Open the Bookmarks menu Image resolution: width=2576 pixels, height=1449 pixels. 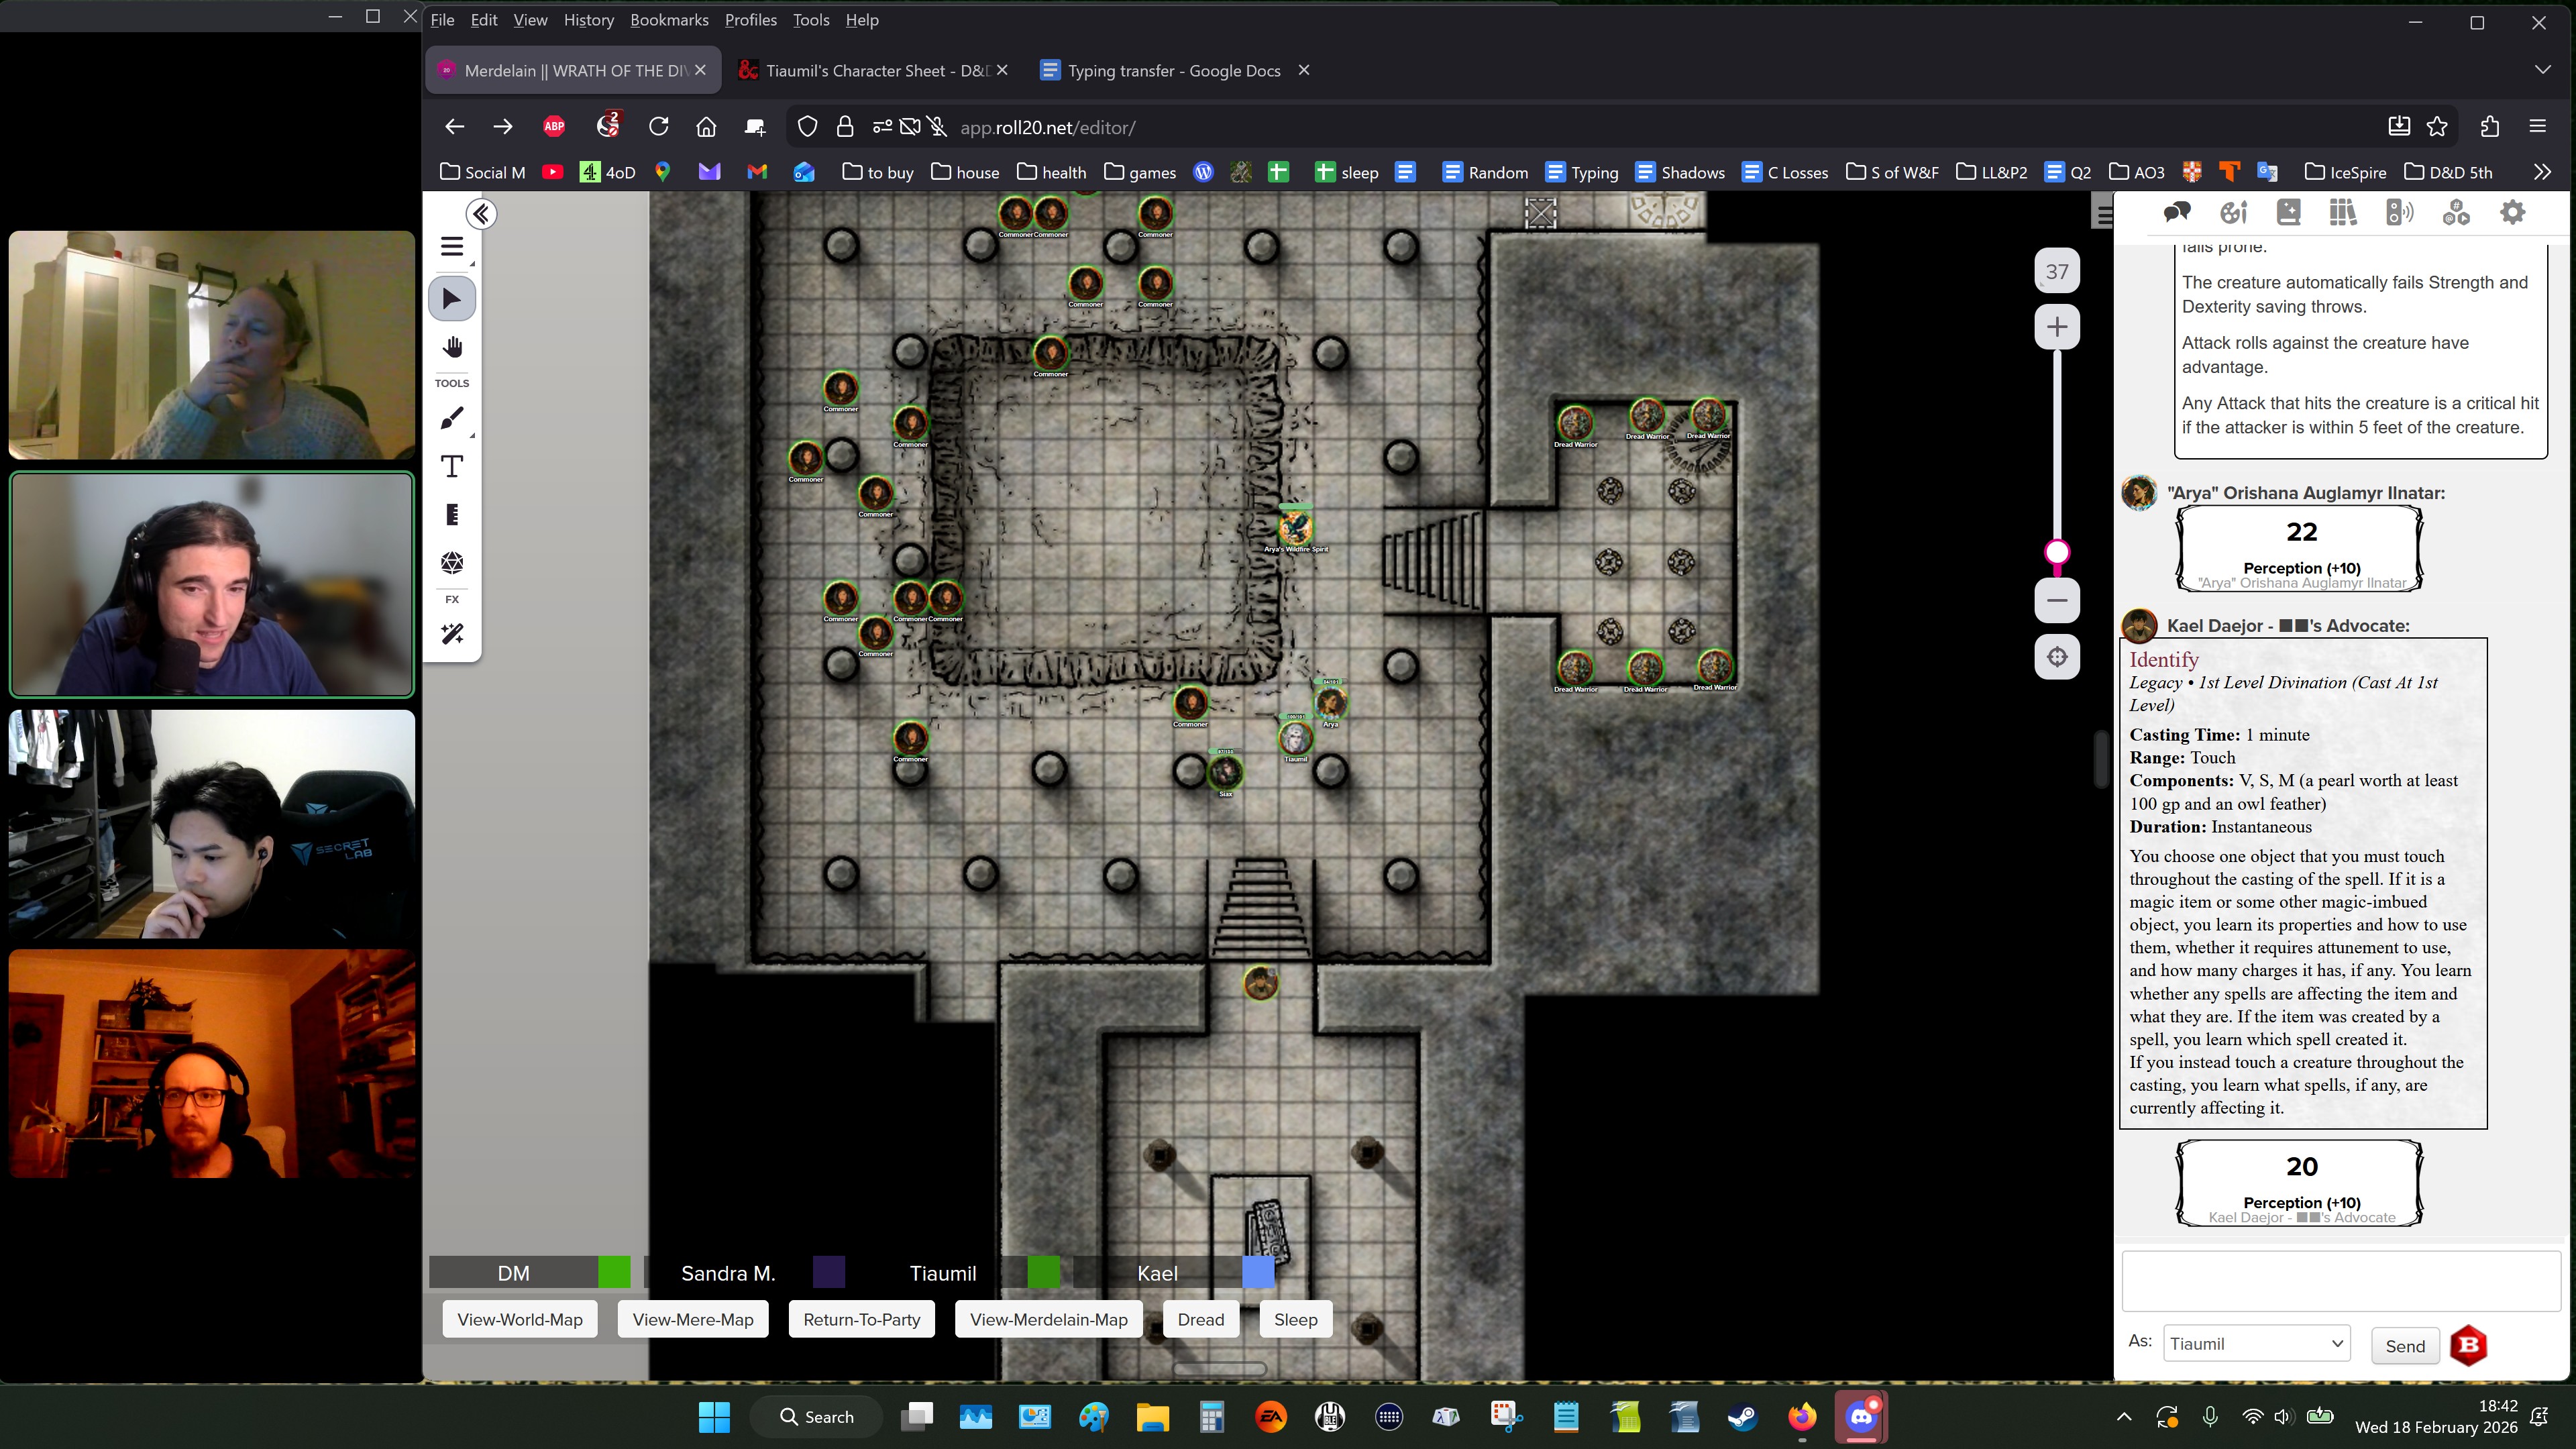[668, 20]
